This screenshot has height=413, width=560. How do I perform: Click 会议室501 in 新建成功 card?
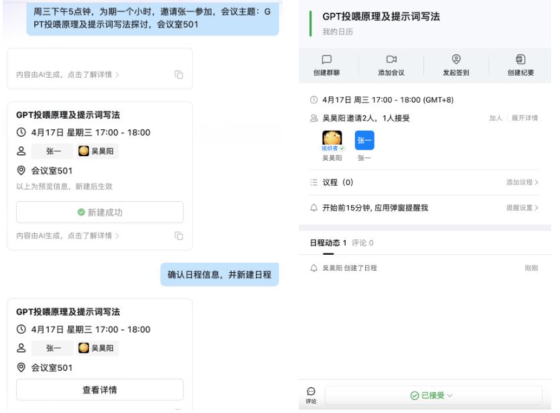[x=52, y=170]
